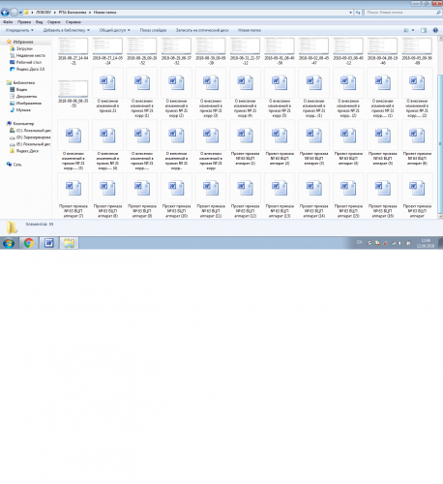This screenshot has height=484, width=443.
Task: Open the change view dropdown arrow
Action: 413,30
